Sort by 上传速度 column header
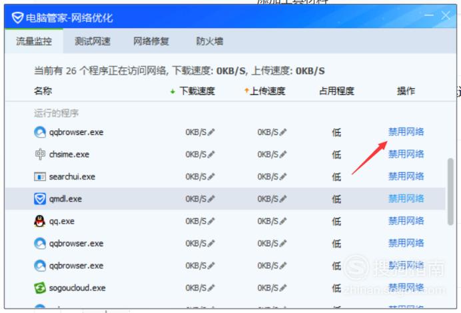 click(268, 91)
